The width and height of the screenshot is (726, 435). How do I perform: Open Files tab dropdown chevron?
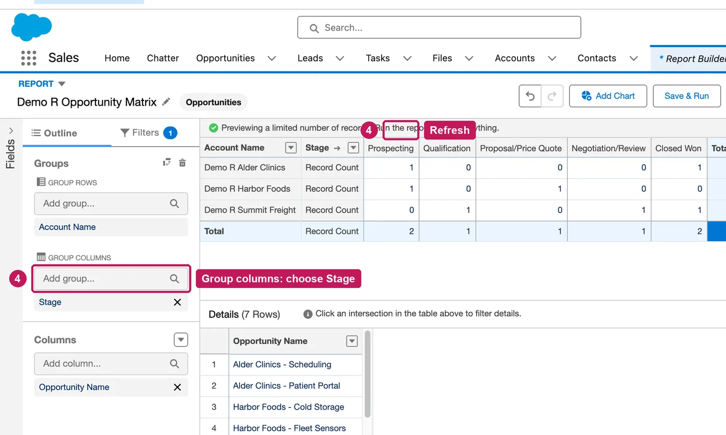pyautogui.click(x=469, y=58)
